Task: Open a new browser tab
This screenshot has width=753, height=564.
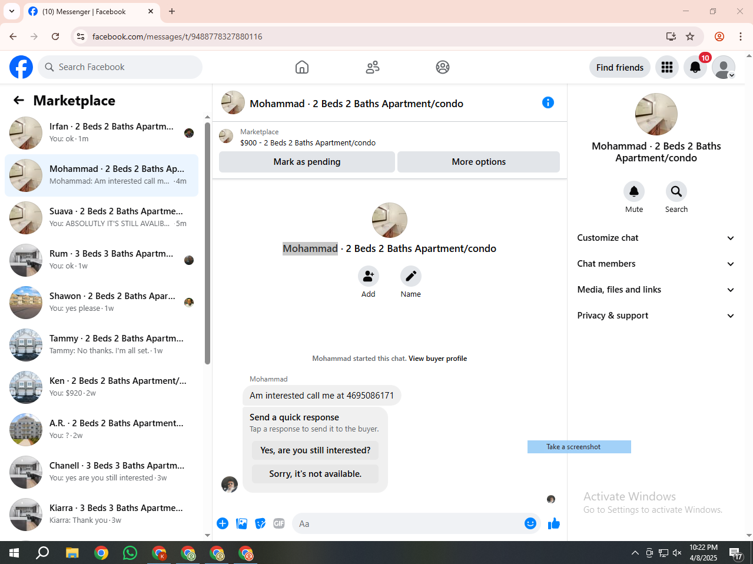Action: coord(172,11)
